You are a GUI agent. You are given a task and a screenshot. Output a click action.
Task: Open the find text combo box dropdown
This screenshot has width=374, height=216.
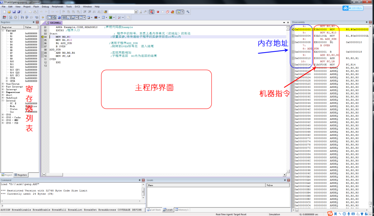click(x=136, y=12)
